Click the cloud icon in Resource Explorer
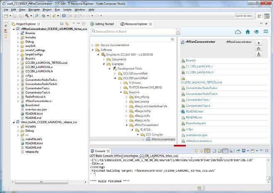The image size is (273, 193). pyautogui.click(x=238, y=32)
